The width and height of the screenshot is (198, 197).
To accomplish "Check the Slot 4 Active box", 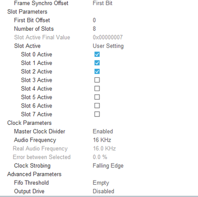I will point(97,89).
